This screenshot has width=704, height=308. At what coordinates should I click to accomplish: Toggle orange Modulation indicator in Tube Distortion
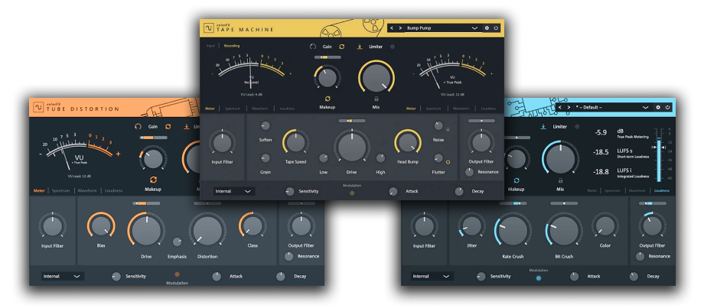pos(177,274)
